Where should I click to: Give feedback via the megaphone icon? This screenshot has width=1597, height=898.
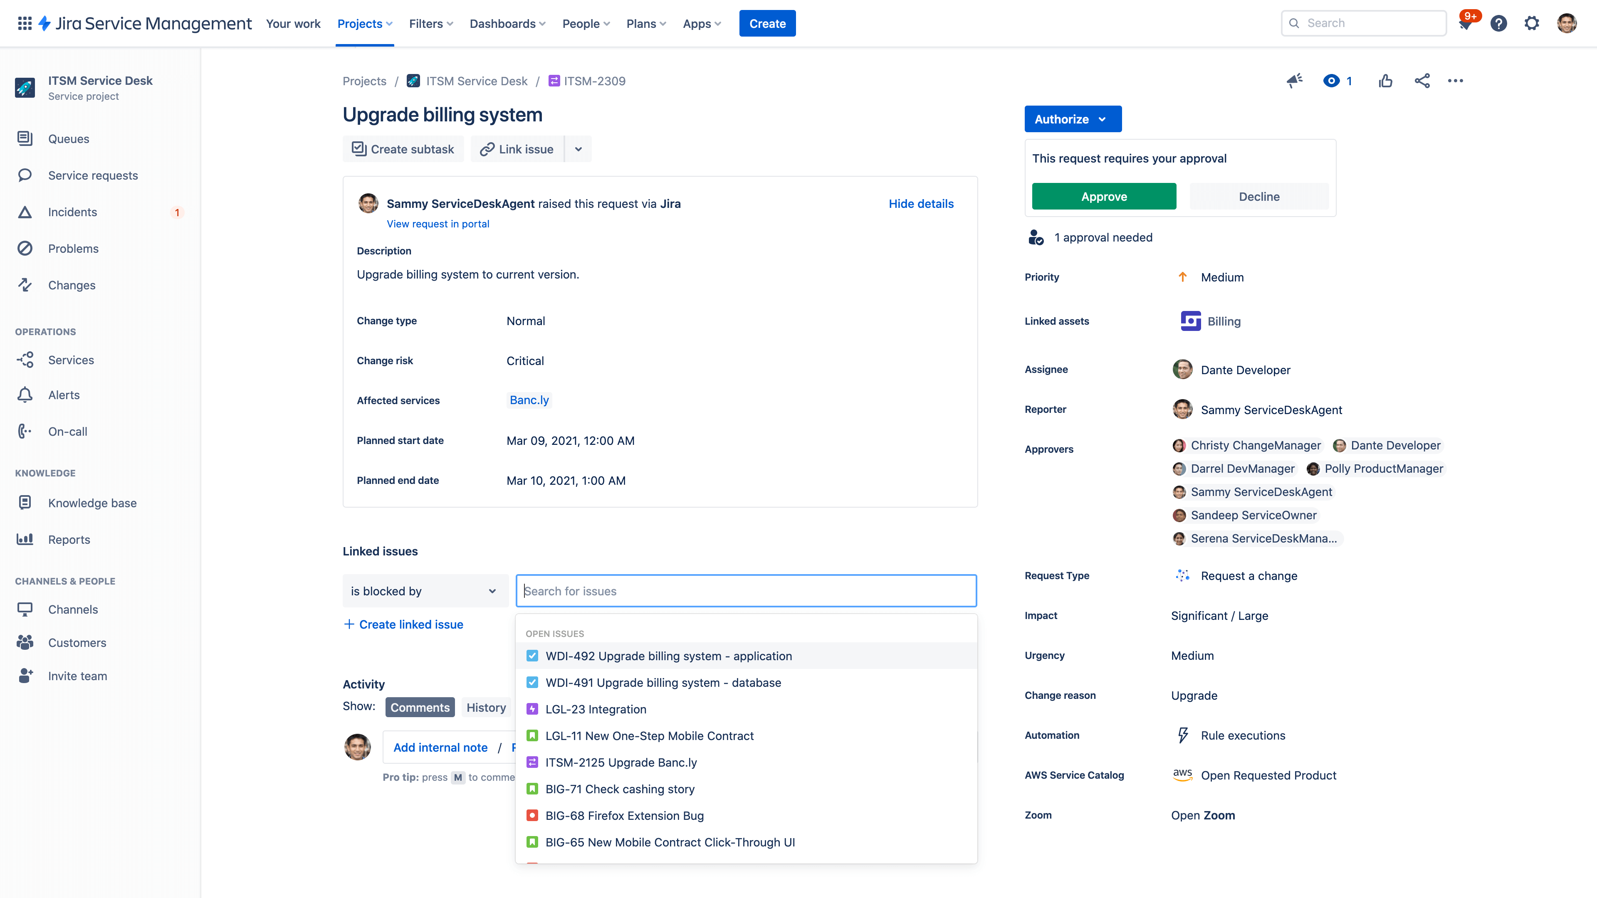tap(1294, 81)
